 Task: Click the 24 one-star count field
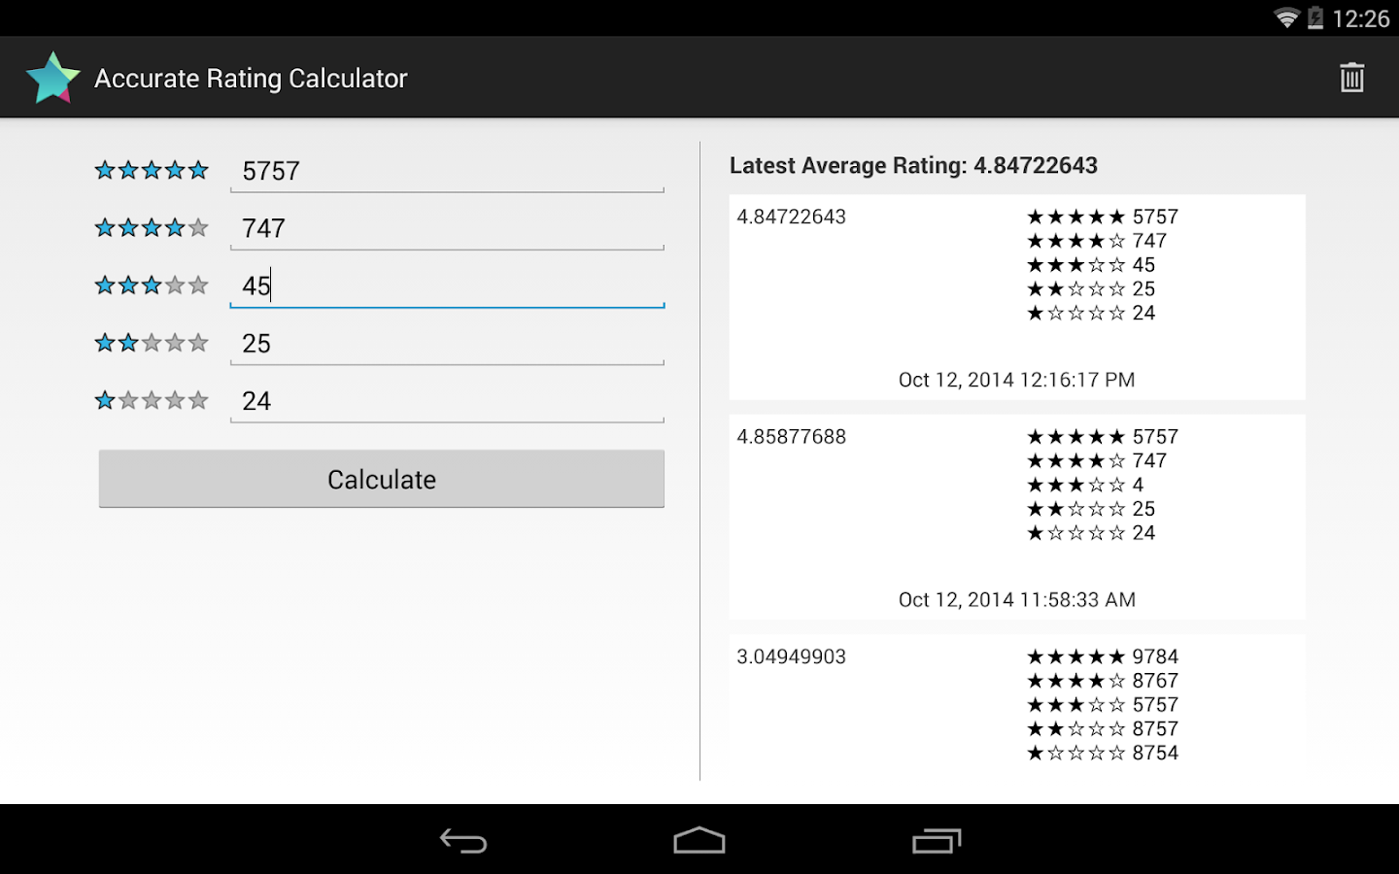tap(447, 401)
